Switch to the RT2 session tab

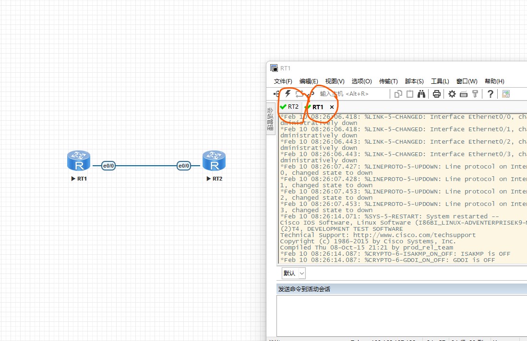point(290,107)
